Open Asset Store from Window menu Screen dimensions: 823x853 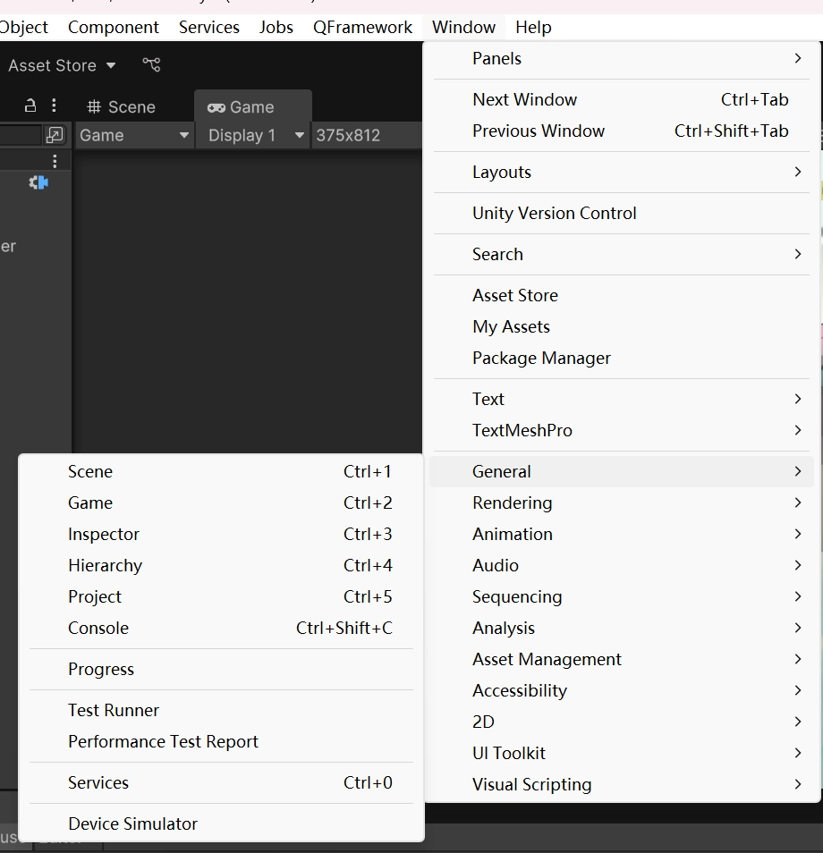tap(622, 295)
